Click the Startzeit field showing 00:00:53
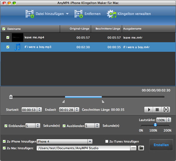This screenshot has height=161, width=176. (x=29, y=110)
